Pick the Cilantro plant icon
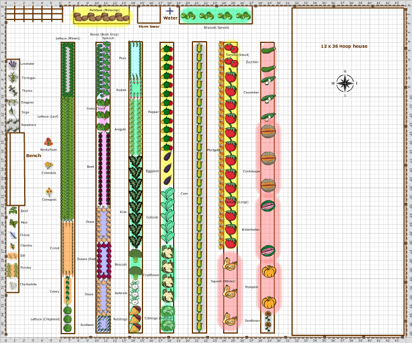 (x=12, y=246)
